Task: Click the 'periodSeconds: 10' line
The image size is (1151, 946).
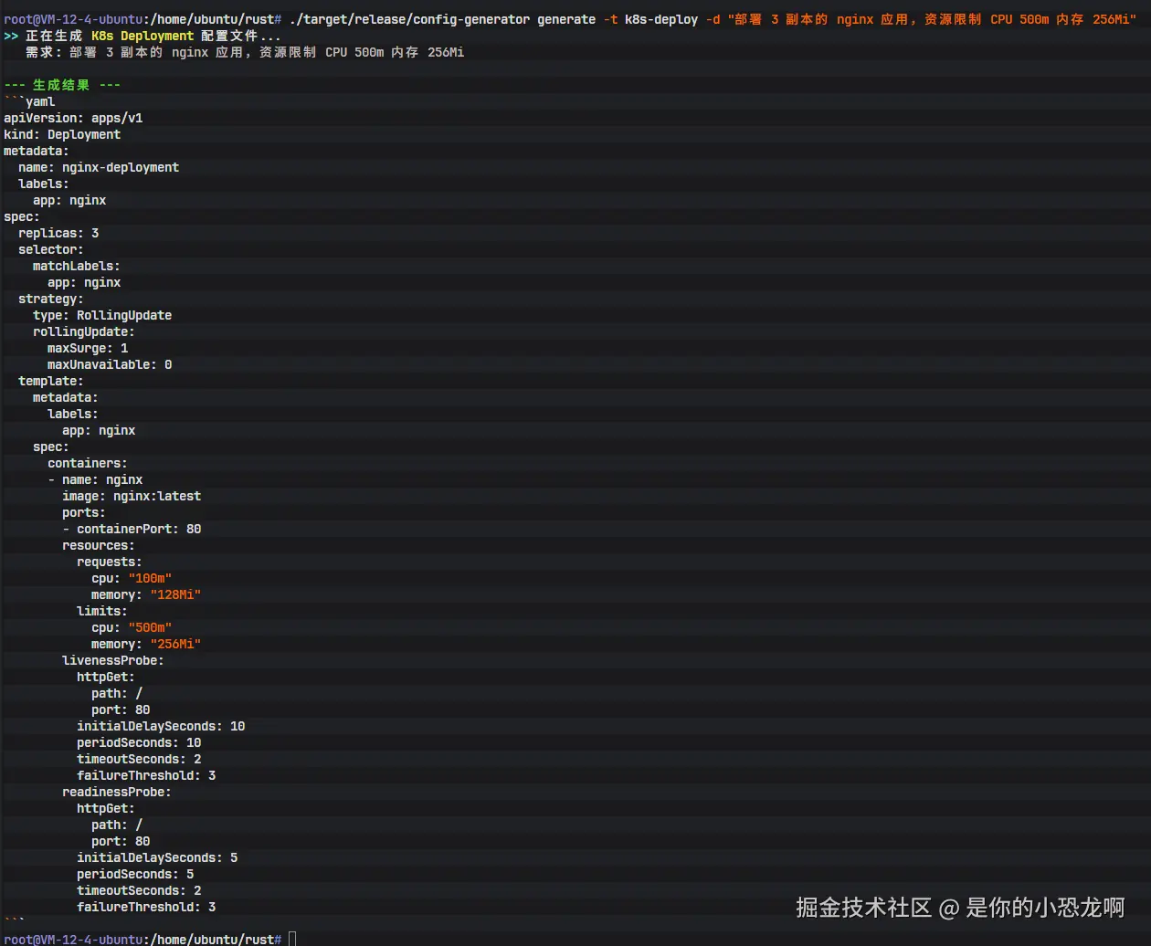Action: pyautogui.click(x=139, y=742)
